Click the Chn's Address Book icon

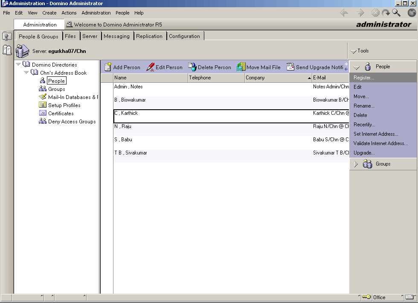35,72
